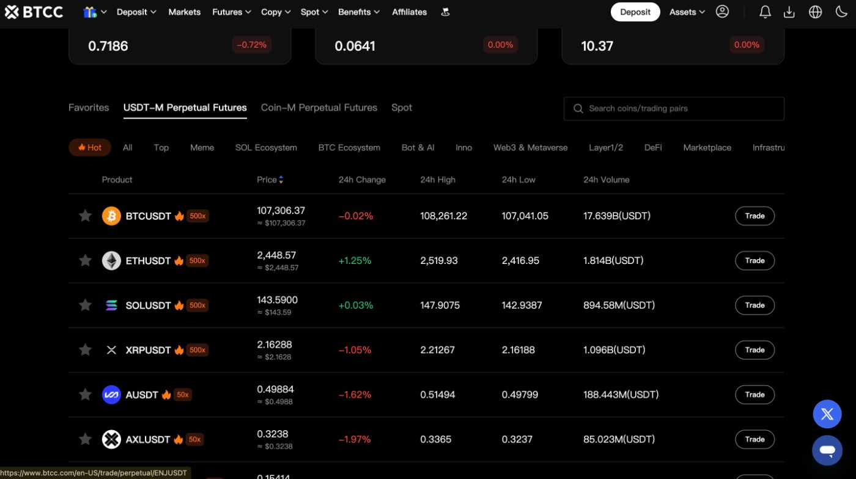The image size is (856, 479).
Task: Click the fire icon next to SOLUSDT
Action: [179, 305]
